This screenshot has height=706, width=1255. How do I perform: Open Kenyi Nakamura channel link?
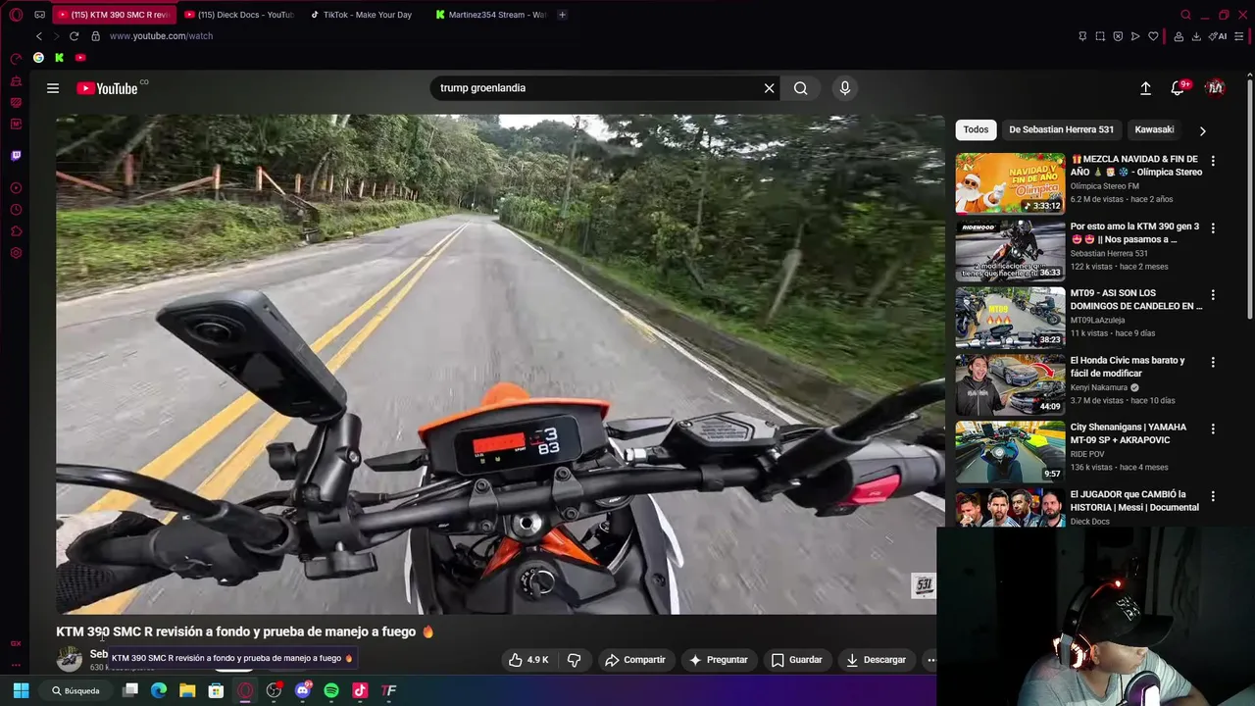pyautogui.click(x=1099, y=387)
